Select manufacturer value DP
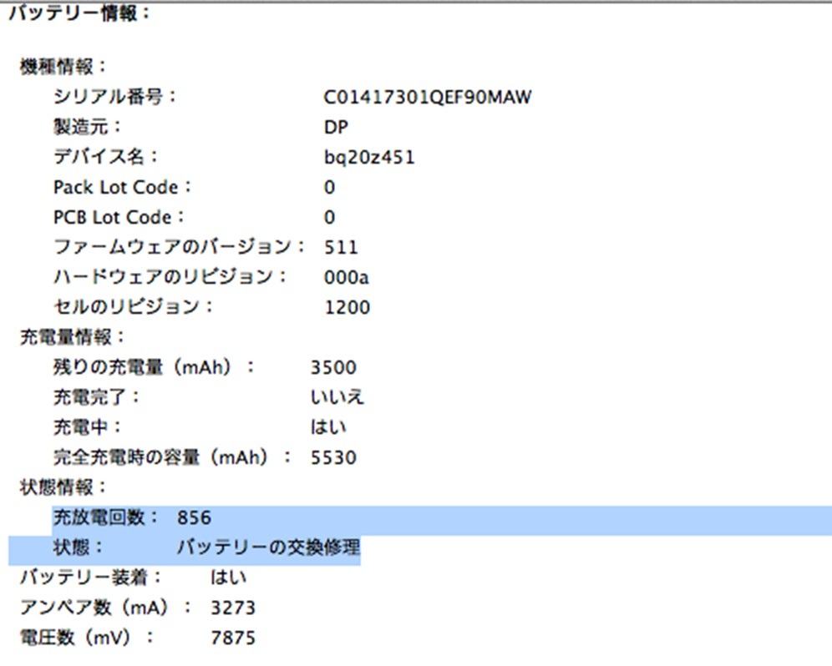 [336, 127]
